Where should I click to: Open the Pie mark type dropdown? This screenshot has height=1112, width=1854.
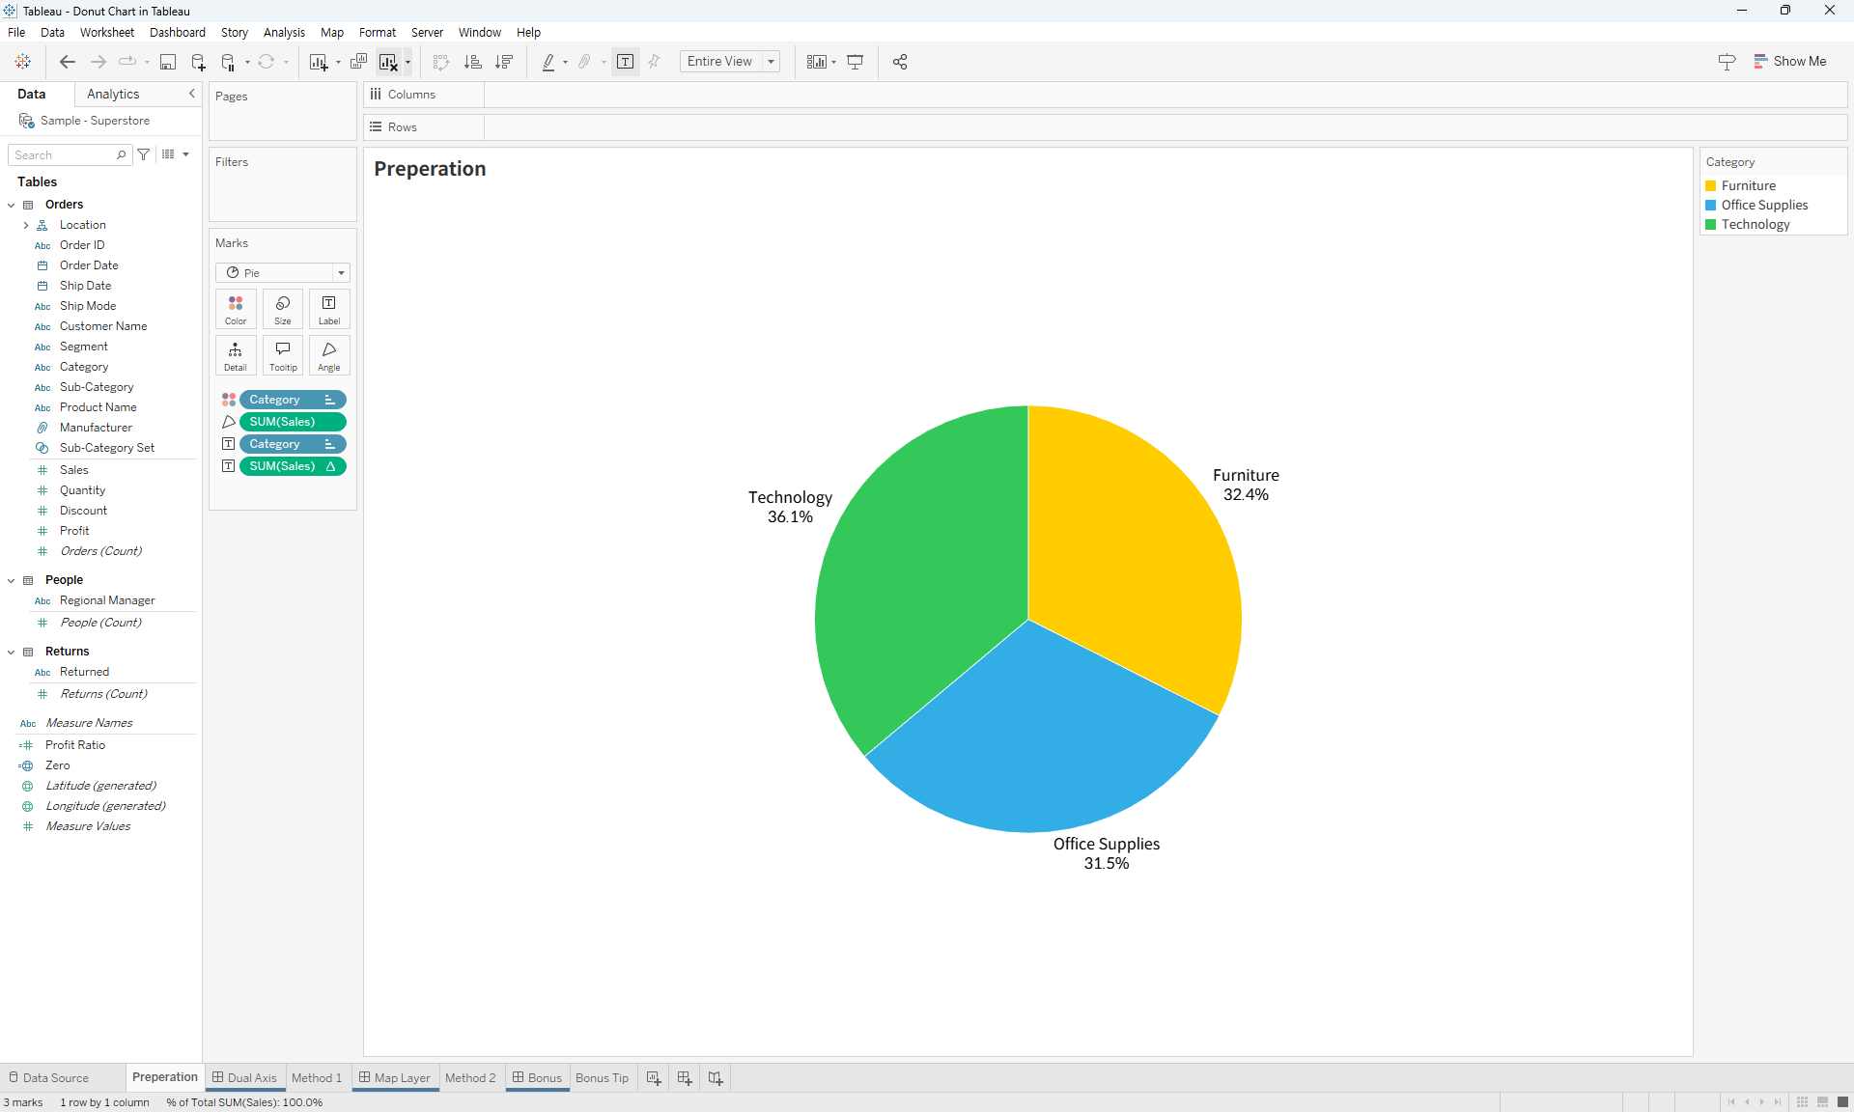coord(340,272)
